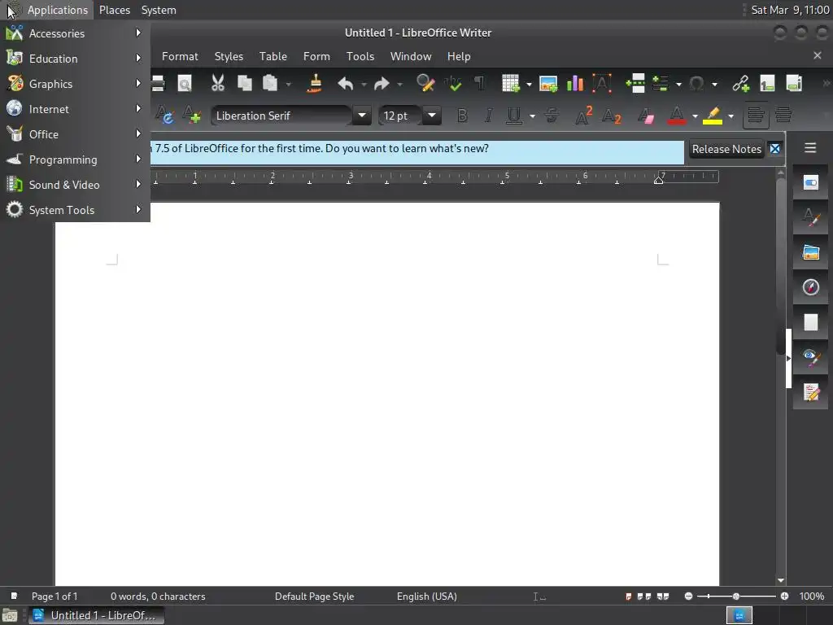
Task: Toggle Bold formatting
Action: click(462, 116)
